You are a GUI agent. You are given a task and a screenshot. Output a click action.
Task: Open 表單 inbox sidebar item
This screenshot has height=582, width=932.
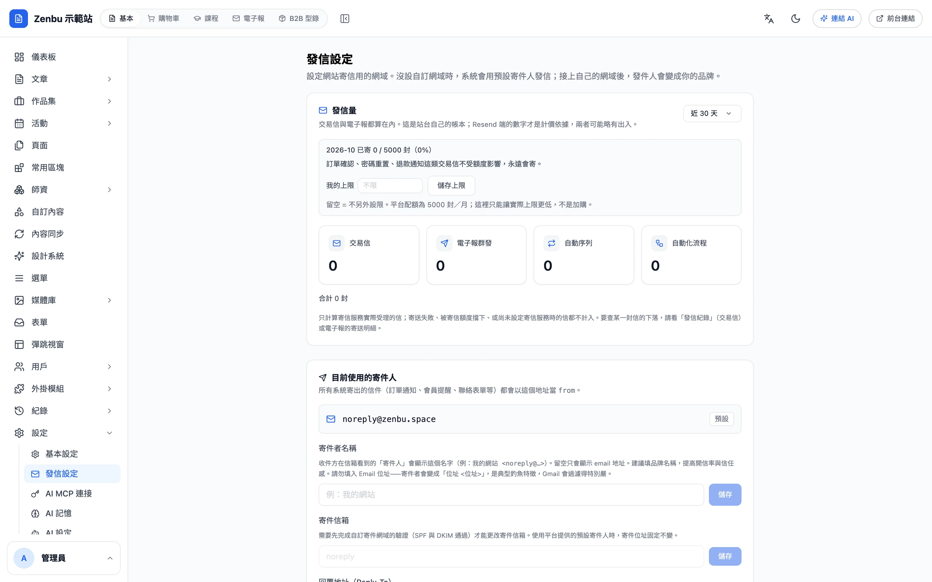point(64,322)
